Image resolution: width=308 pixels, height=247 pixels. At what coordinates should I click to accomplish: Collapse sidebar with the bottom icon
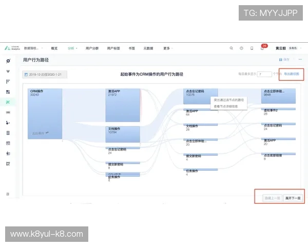click(x=8, y=194)
